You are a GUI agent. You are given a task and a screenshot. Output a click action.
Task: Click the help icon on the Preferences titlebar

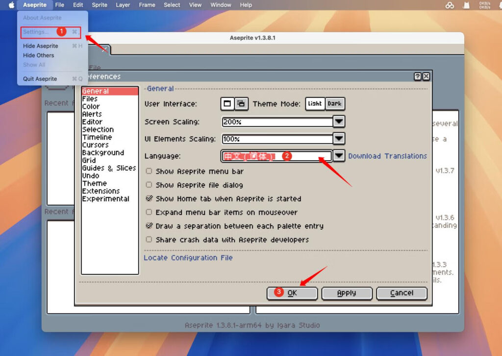(x=418, y=76)
